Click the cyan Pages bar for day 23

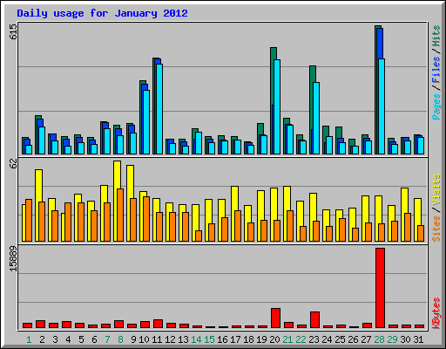pyautogui.click(x=316, y=118)
